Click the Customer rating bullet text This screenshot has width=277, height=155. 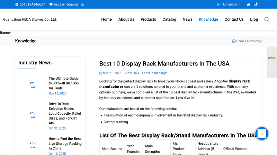point(116,122)
